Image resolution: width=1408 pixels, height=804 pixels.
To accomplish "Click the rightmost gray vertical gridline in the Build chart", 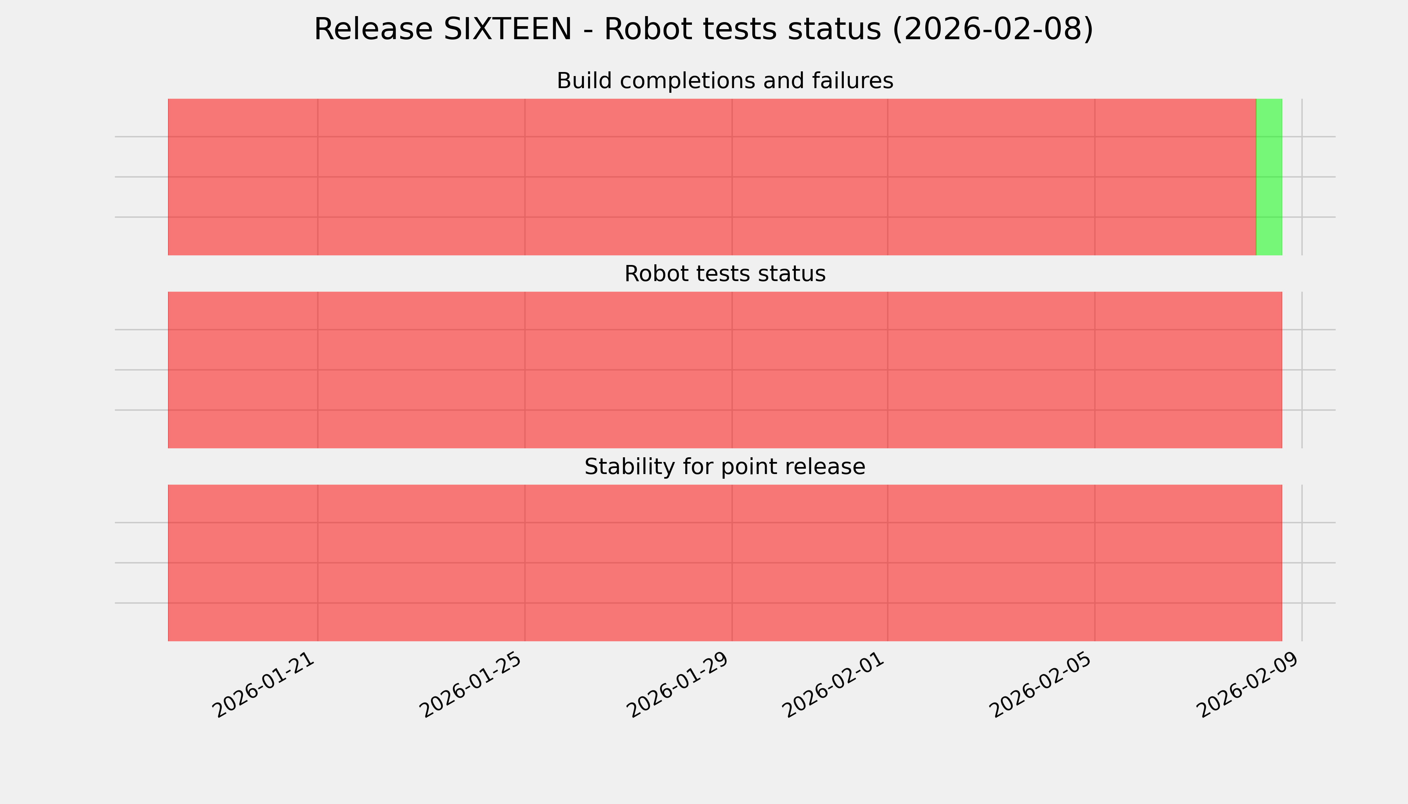I will pos(1302,177).
